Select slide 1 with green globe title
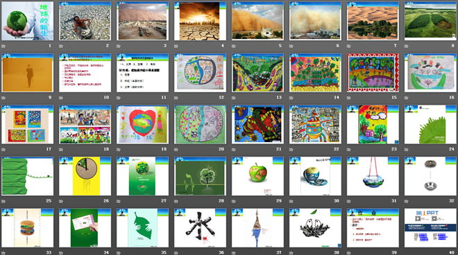This screenshot has height=255, width=458. (28, 21)
